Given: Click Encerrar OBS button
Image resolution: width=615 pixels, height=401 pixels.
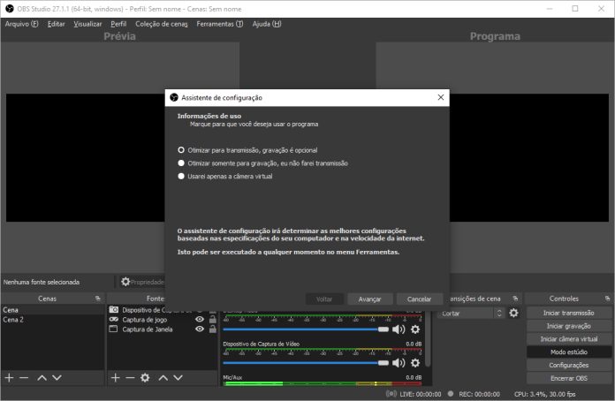Looking at the screenshot, I should [569, 378].
